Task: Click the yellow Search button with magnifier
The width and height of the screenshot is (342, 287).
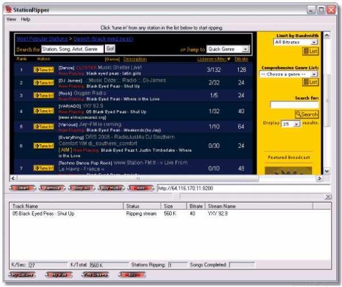Action: [307, 114]
